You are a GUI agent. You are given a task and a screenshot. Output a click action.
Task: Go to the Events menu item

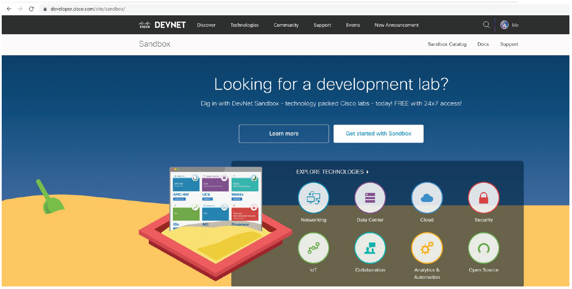point(353,25)
